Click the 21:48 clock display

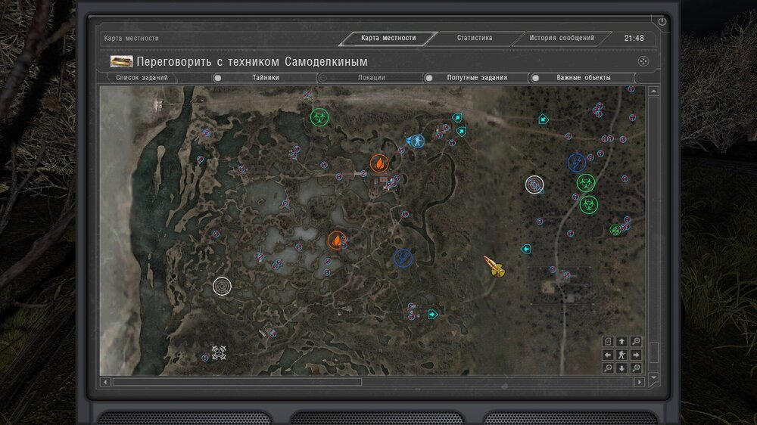pyautogui.click(x=634, y=38)
